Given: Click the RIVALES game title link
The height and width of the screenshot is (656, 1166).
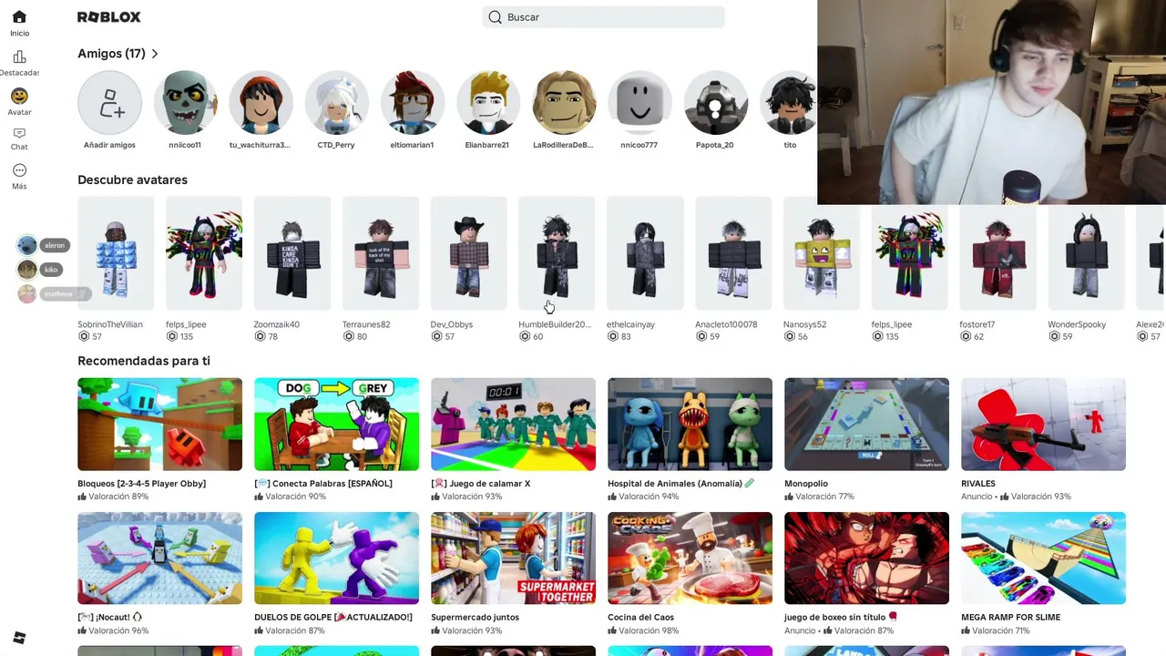Looking at the screenshot, I should tap(978, 484).
